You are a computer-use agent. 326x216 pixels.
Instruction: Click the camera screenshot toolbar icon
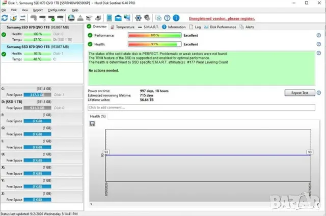pos(158,18)
